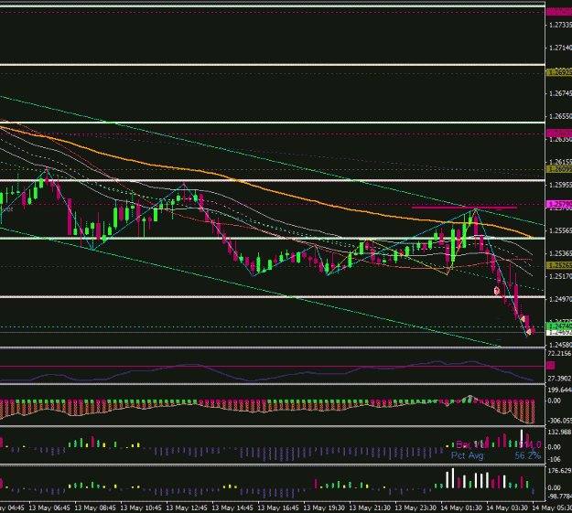Select the magenta level tag on oscillator scale
Image resolution: width=572 pixels, height=513 pixels.
[551, 366]
